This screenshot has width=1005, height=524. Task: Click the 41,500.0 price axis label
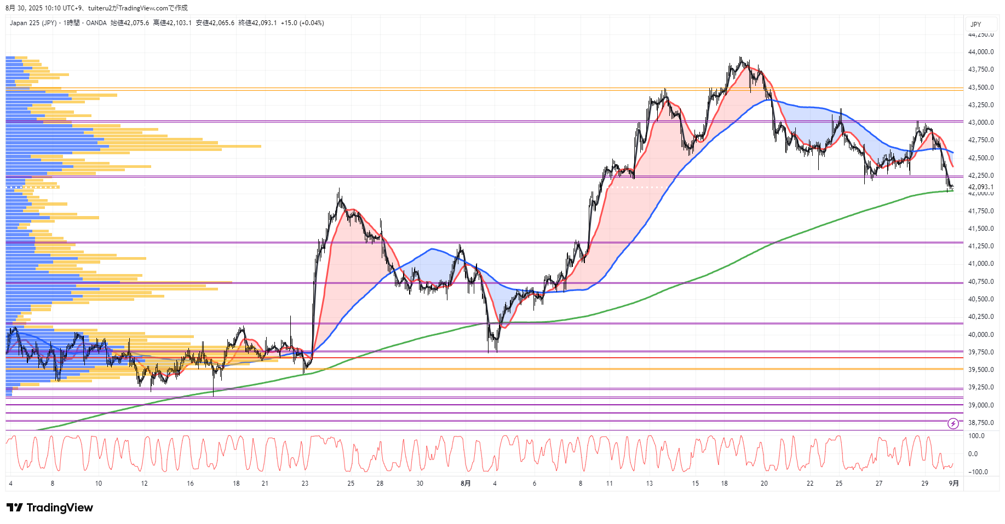click(981, 229)
